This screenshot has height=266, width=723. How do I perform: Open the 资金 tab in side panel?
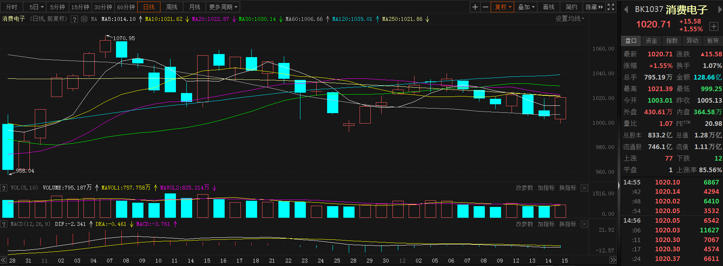(651, 41)
